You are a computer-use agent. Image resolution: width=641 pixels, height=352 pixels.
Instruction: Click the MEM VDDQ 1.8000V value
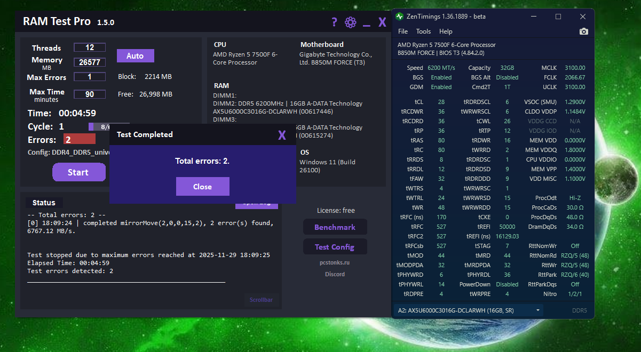click(575, 150)
